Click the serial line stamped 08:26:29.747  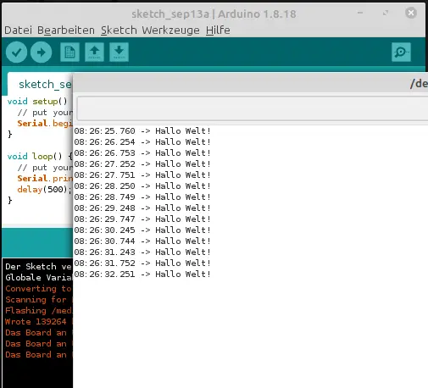142,219
